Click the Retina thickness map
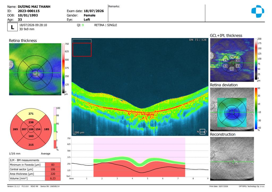Viewport: 272px width, 192px height. (35, 69)
